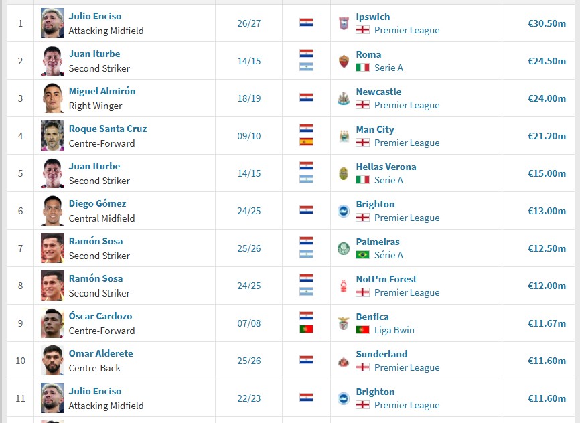The height and width of the screenshot is (423, 580).
Task: Open Diego Gómez player profile link
Action: (97, 203)
